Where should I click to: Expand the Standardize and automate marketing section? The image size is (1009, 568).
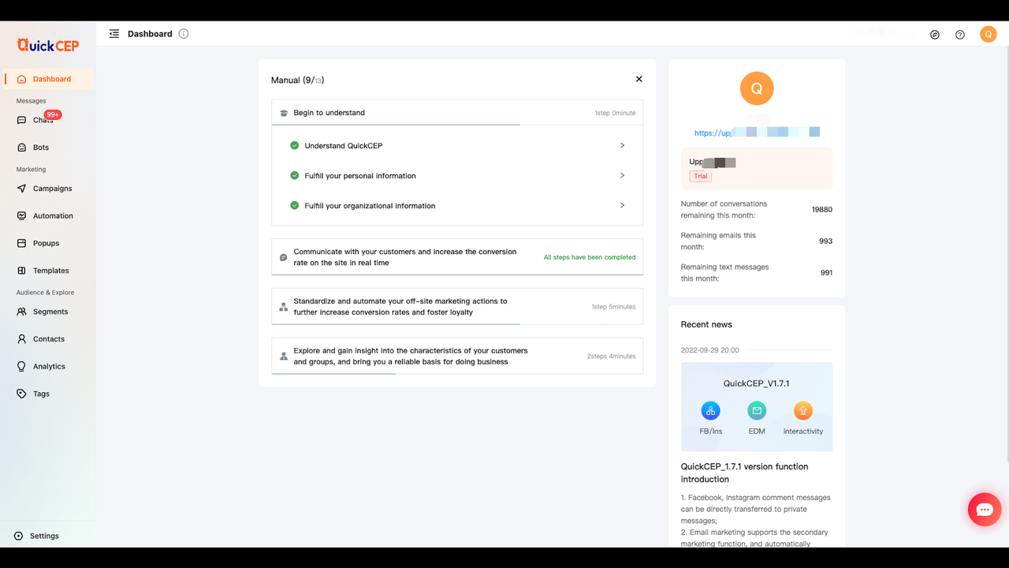pyautogui.click(x=457, y=307)
